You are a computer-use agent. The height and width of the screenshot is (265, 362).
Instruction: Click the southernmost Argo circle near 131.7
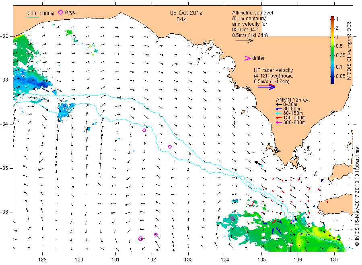coord(140,238)
